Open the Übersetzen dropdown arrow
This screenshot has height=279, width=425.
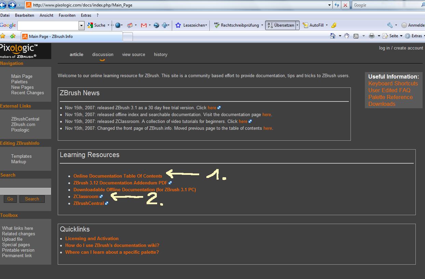click(x=298, y=25)
